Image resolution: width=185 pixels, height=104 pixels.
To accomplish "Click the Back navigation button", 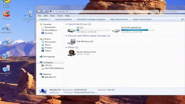I will click(39, 12).
